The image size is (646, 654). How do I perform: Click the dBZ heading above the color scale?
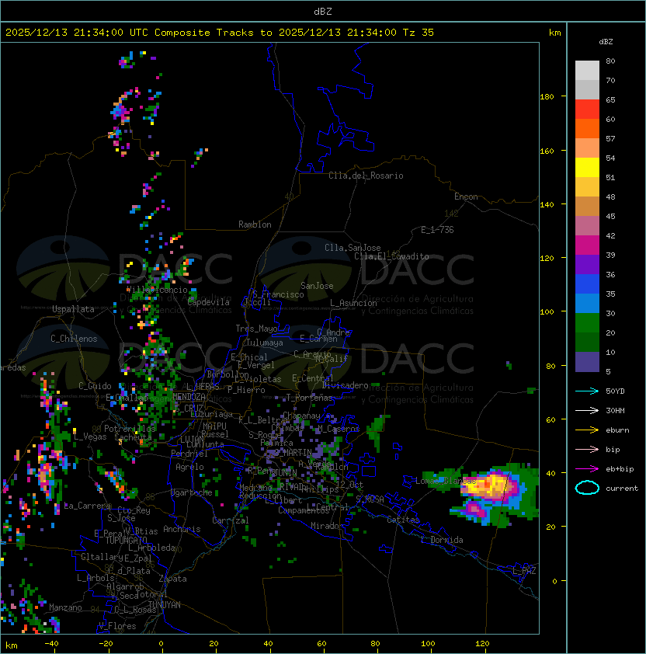coord(606,42)
